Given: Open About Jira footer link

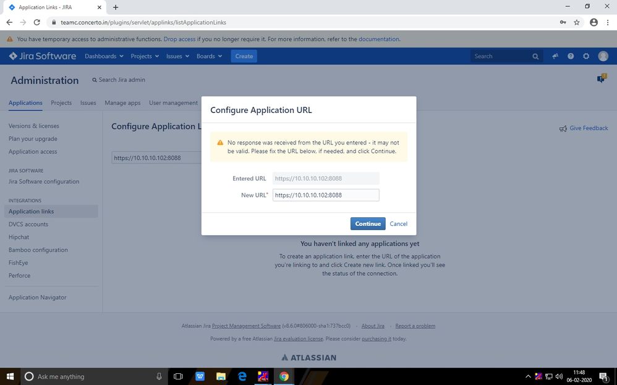Looking at the screenshot, I should pos(373,326).
